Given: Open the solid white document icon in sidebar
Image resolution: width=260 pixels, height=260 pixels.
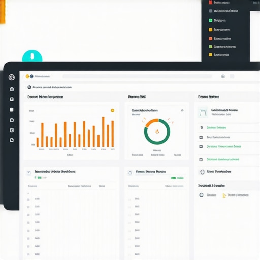Looking at the screenshot, I should coord(12,110).
